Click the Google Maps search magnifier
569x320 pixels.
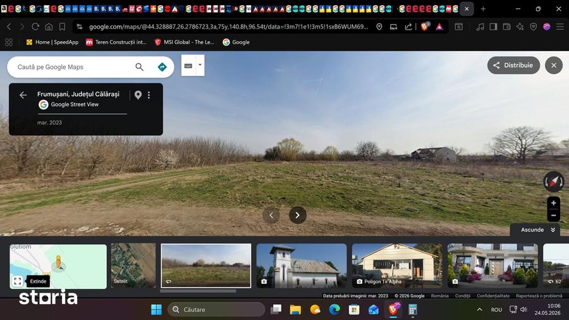pyautogui.click(x=139, y=67)
